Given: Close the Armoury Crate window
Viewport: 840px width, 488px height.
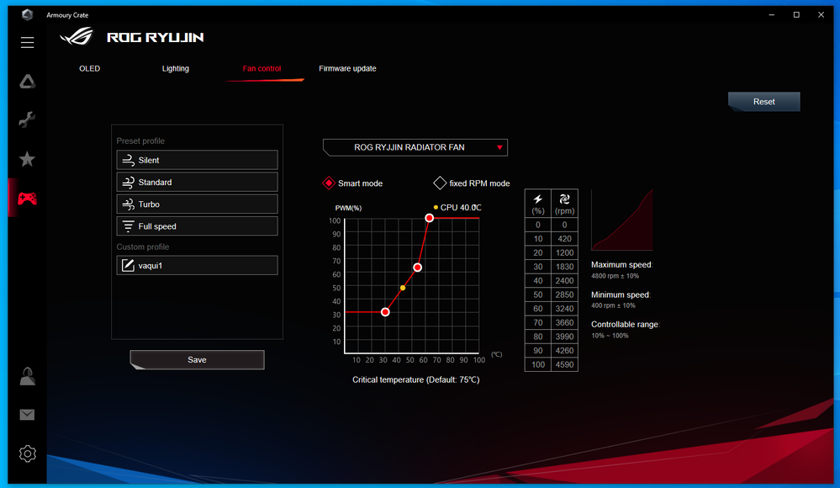Looking at the screenshot, I should pos(821,14).
